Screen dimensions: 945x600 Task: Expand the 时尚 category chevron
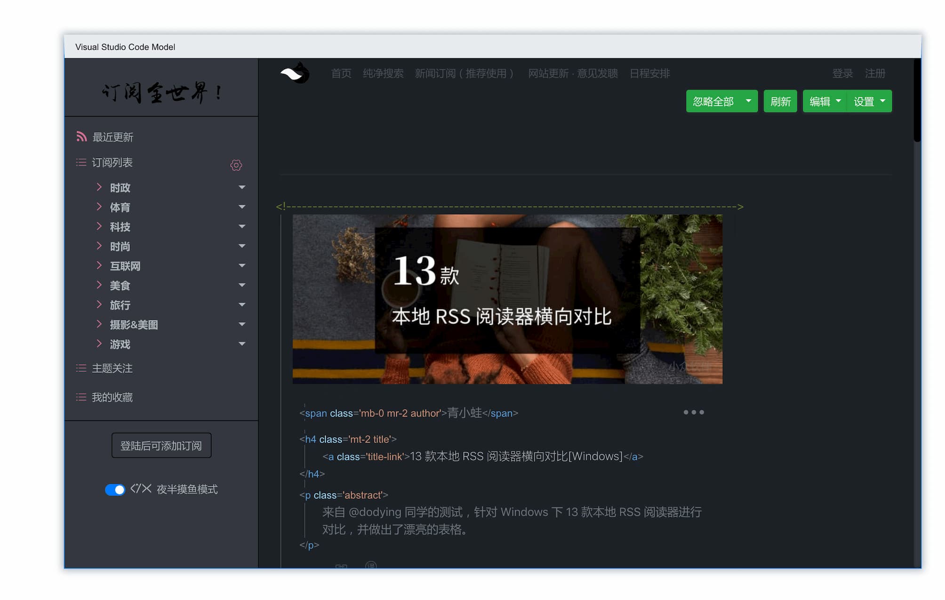pos(99,246)
